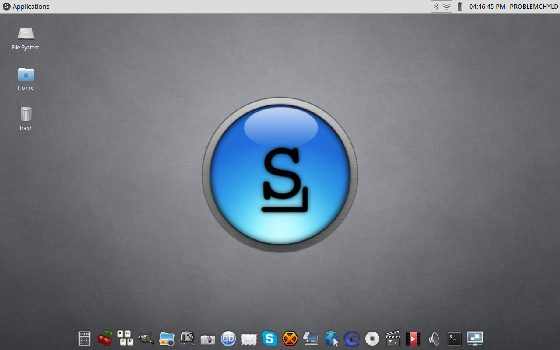Launch GIMP image editor from dock
560x350 pixels.
pos(146,339)
